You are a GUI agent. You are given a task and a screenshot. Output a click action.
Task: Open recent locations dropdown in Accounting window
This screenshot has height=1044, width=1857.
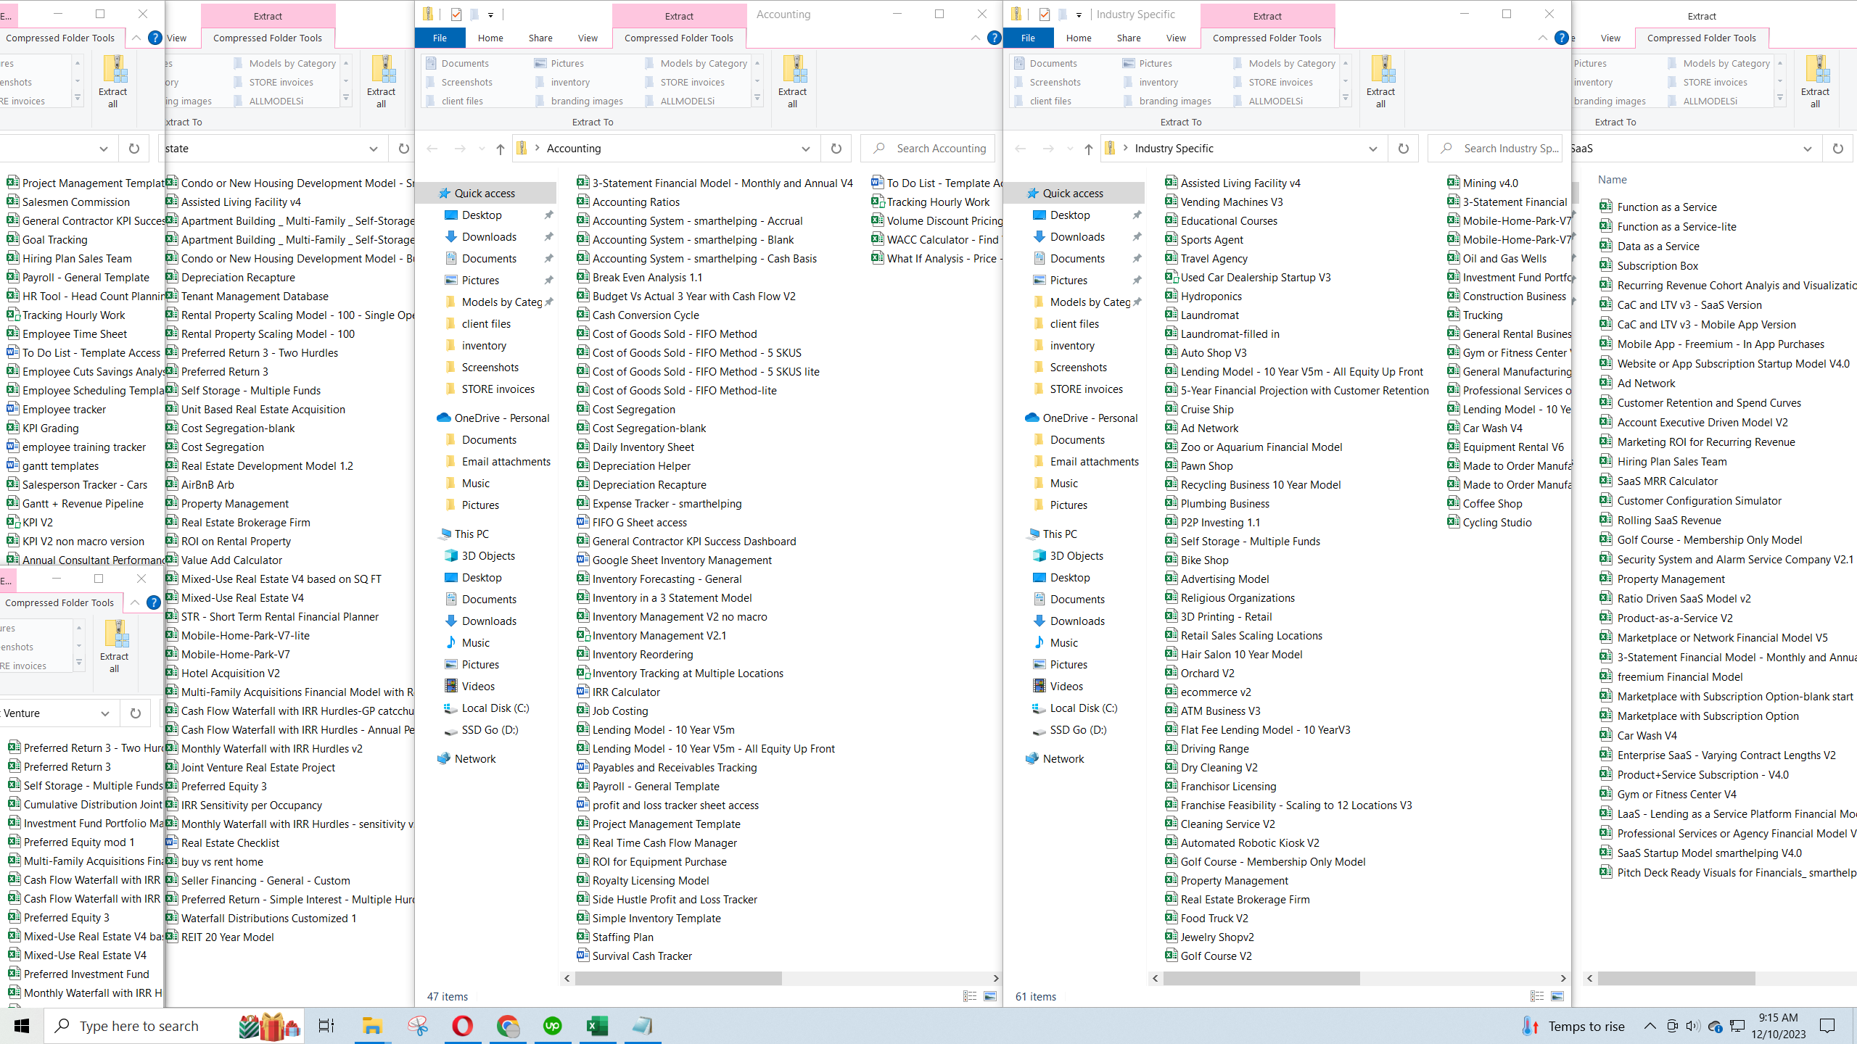pos(482,149)
